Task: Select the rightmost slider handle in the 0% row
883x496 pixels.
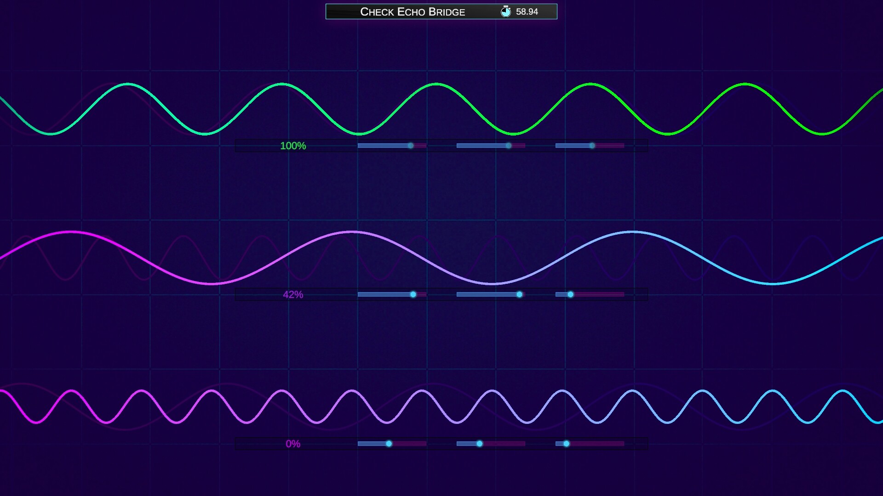Action: coord(566,444)
